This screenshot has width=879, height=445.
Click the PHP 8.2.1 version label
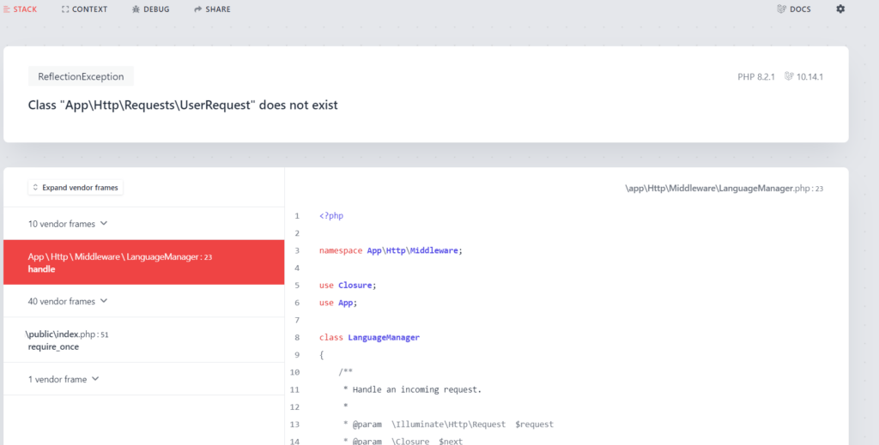pyautogui.click(x=756, y=77)
